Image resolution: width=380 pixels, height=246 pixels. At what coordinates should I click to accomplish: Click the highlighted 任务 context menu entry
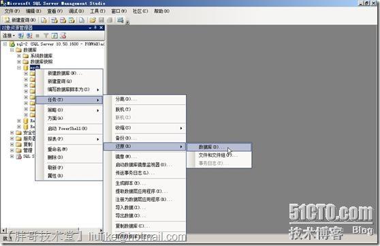[69, 100]
